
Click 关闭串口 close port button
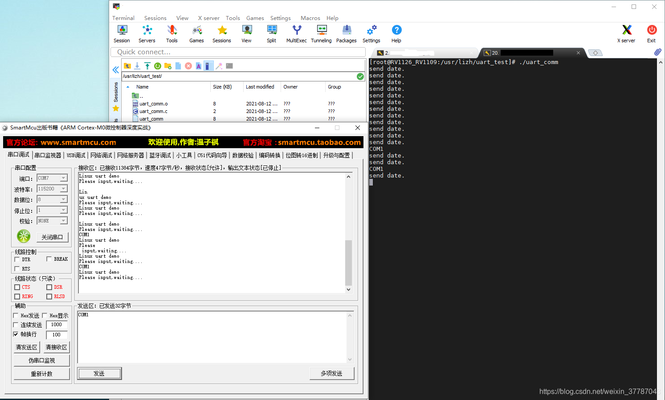point(53,237)
